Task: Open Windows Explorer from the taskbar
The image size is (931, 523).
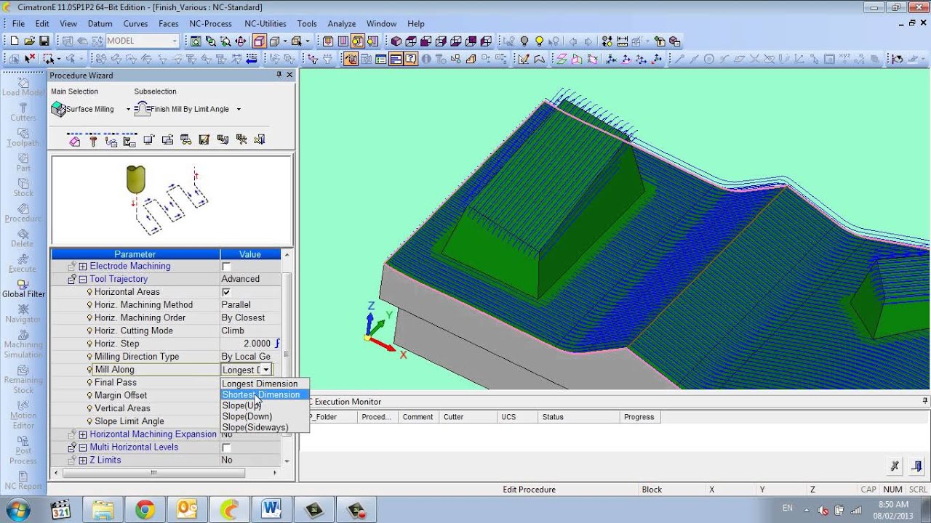Action: [x=103, y=510]
